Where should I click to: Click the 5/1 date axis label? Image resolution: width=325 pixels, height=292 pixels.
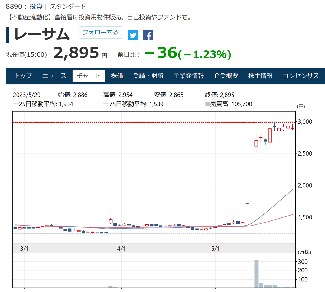tap(215, 249)
